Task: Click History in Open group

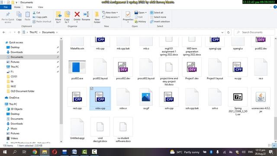Action: point(140,22)
